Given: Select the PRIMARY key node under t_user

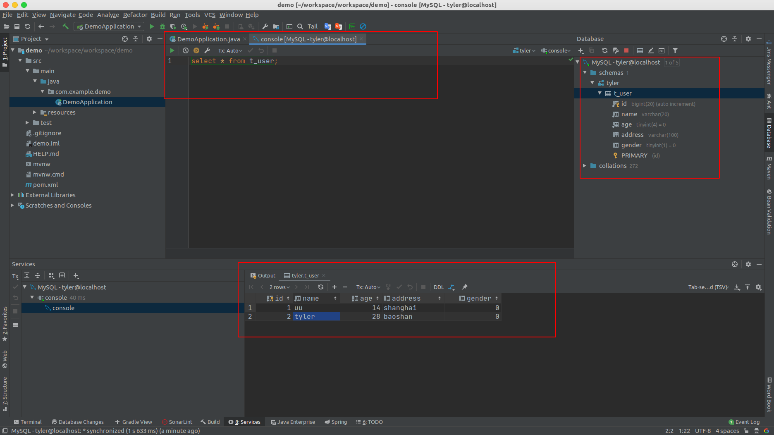Looking at the screenshot, I should tap(635, 155).
